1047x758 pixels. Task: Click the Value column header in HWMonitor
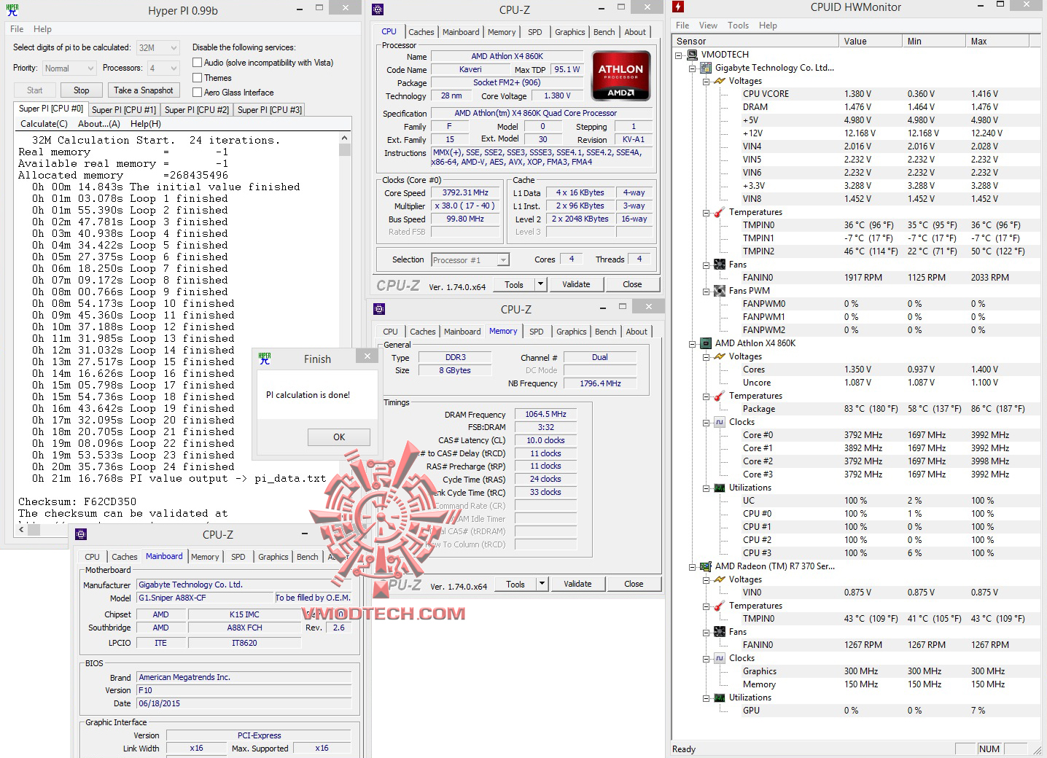(x=870, y=42)
